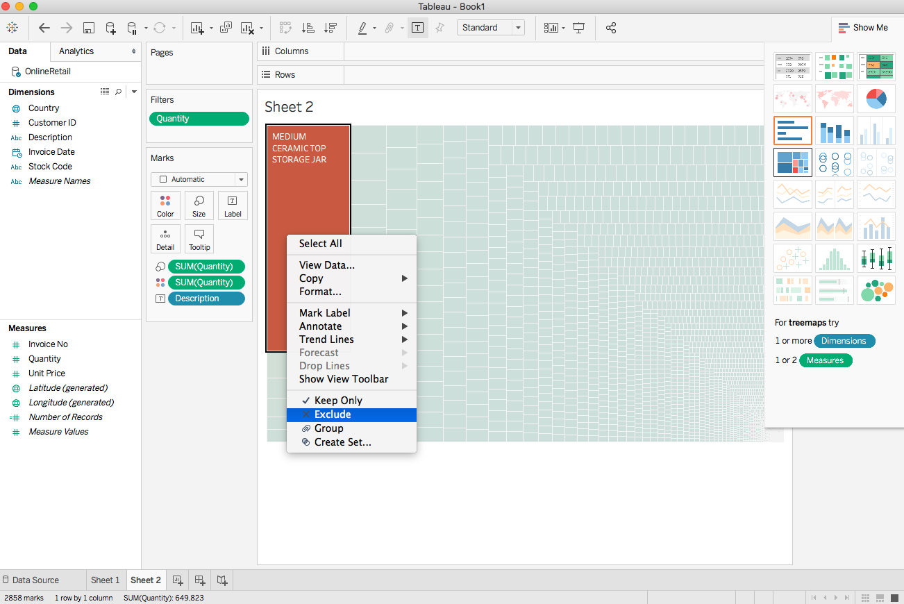904x604 pixels.
Task: Choose the packed bubbles chart in Show Me
Action: tap(876, 290)
